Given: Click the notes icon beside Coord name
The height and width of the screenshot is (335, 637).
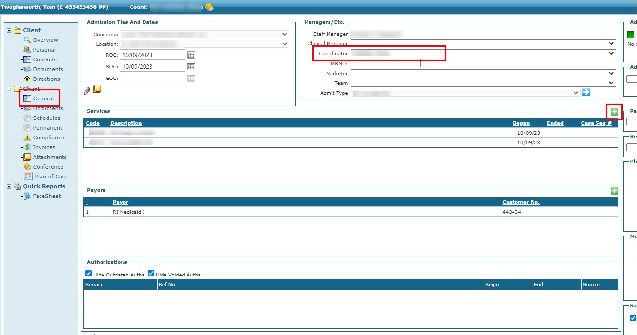Looking at the screenshot, I should coord(209,7).
